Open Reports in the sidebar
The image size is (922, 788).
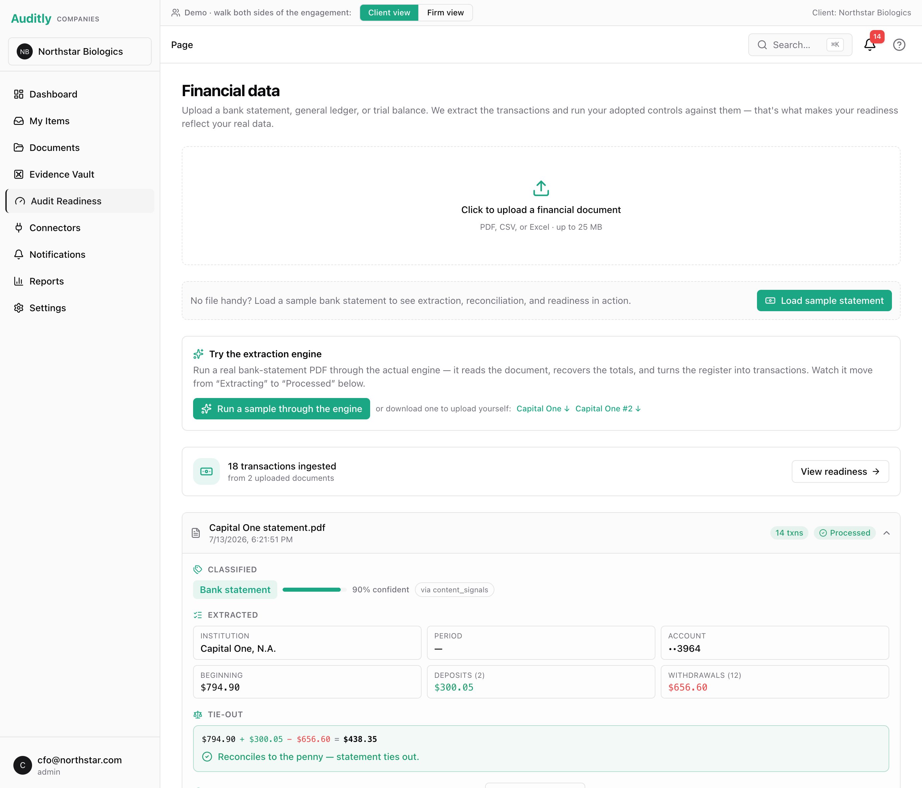(x=80, y=281)
